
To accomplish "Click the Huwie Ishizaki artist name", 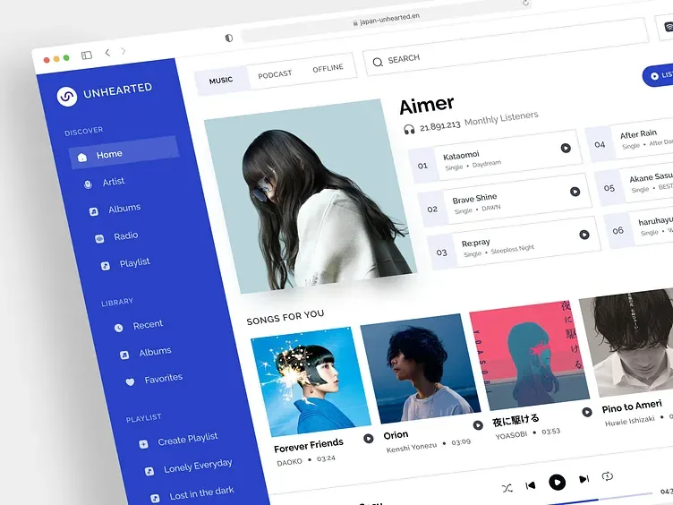I will 630,421.
